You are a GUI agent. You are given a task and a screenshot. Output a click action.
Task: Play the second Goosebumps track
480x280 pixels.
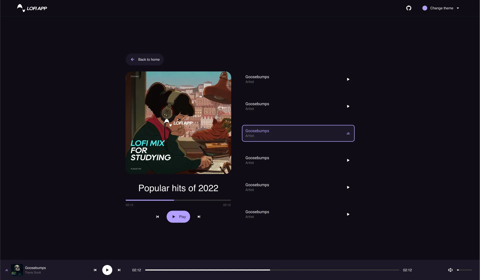pyautogui.click(x=348, y=106)
